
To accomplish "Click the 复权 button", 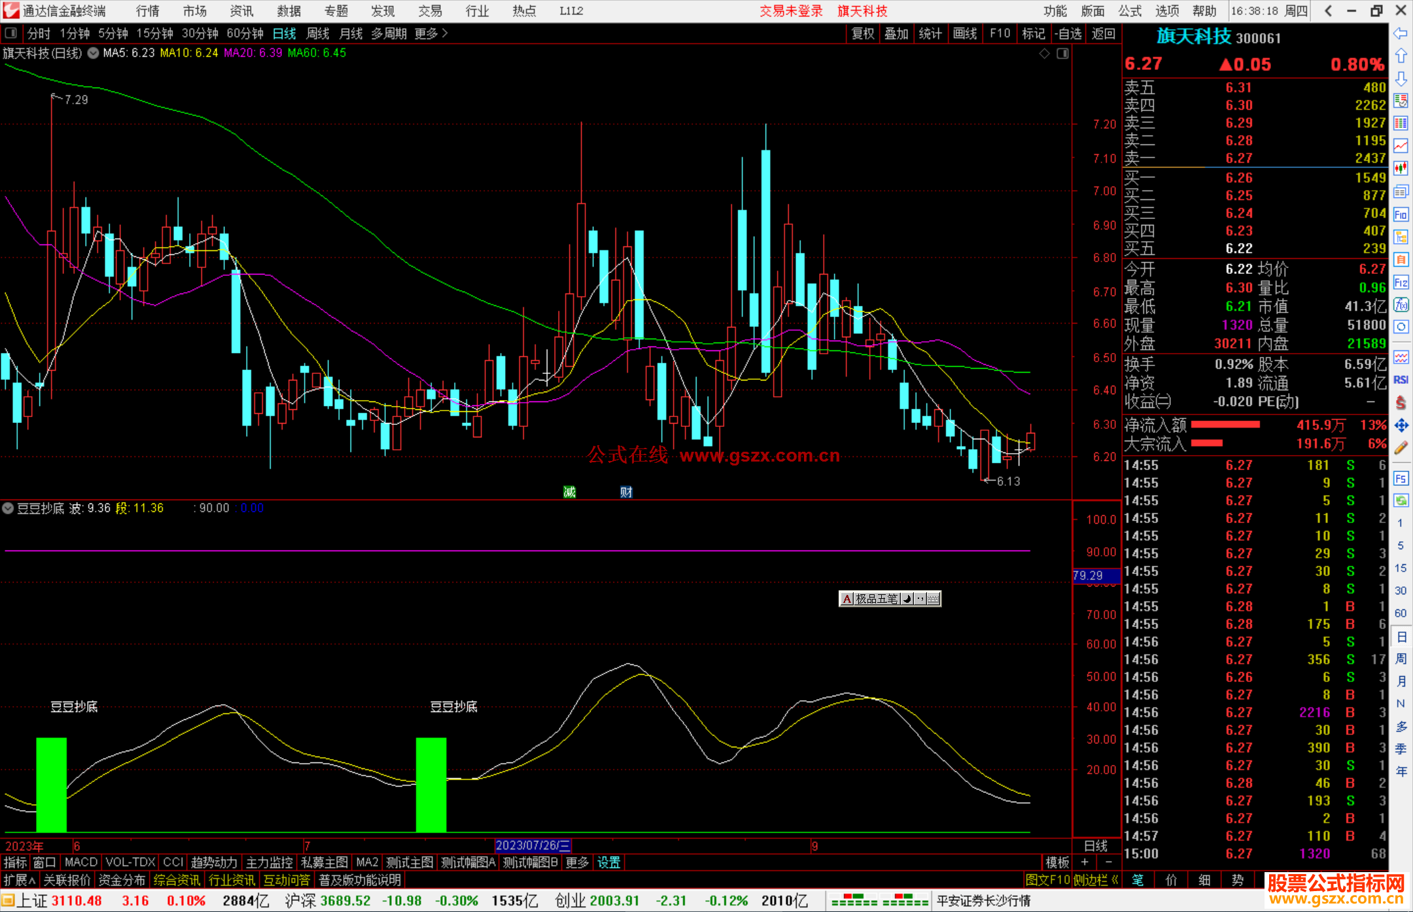I will coord(863,33).
